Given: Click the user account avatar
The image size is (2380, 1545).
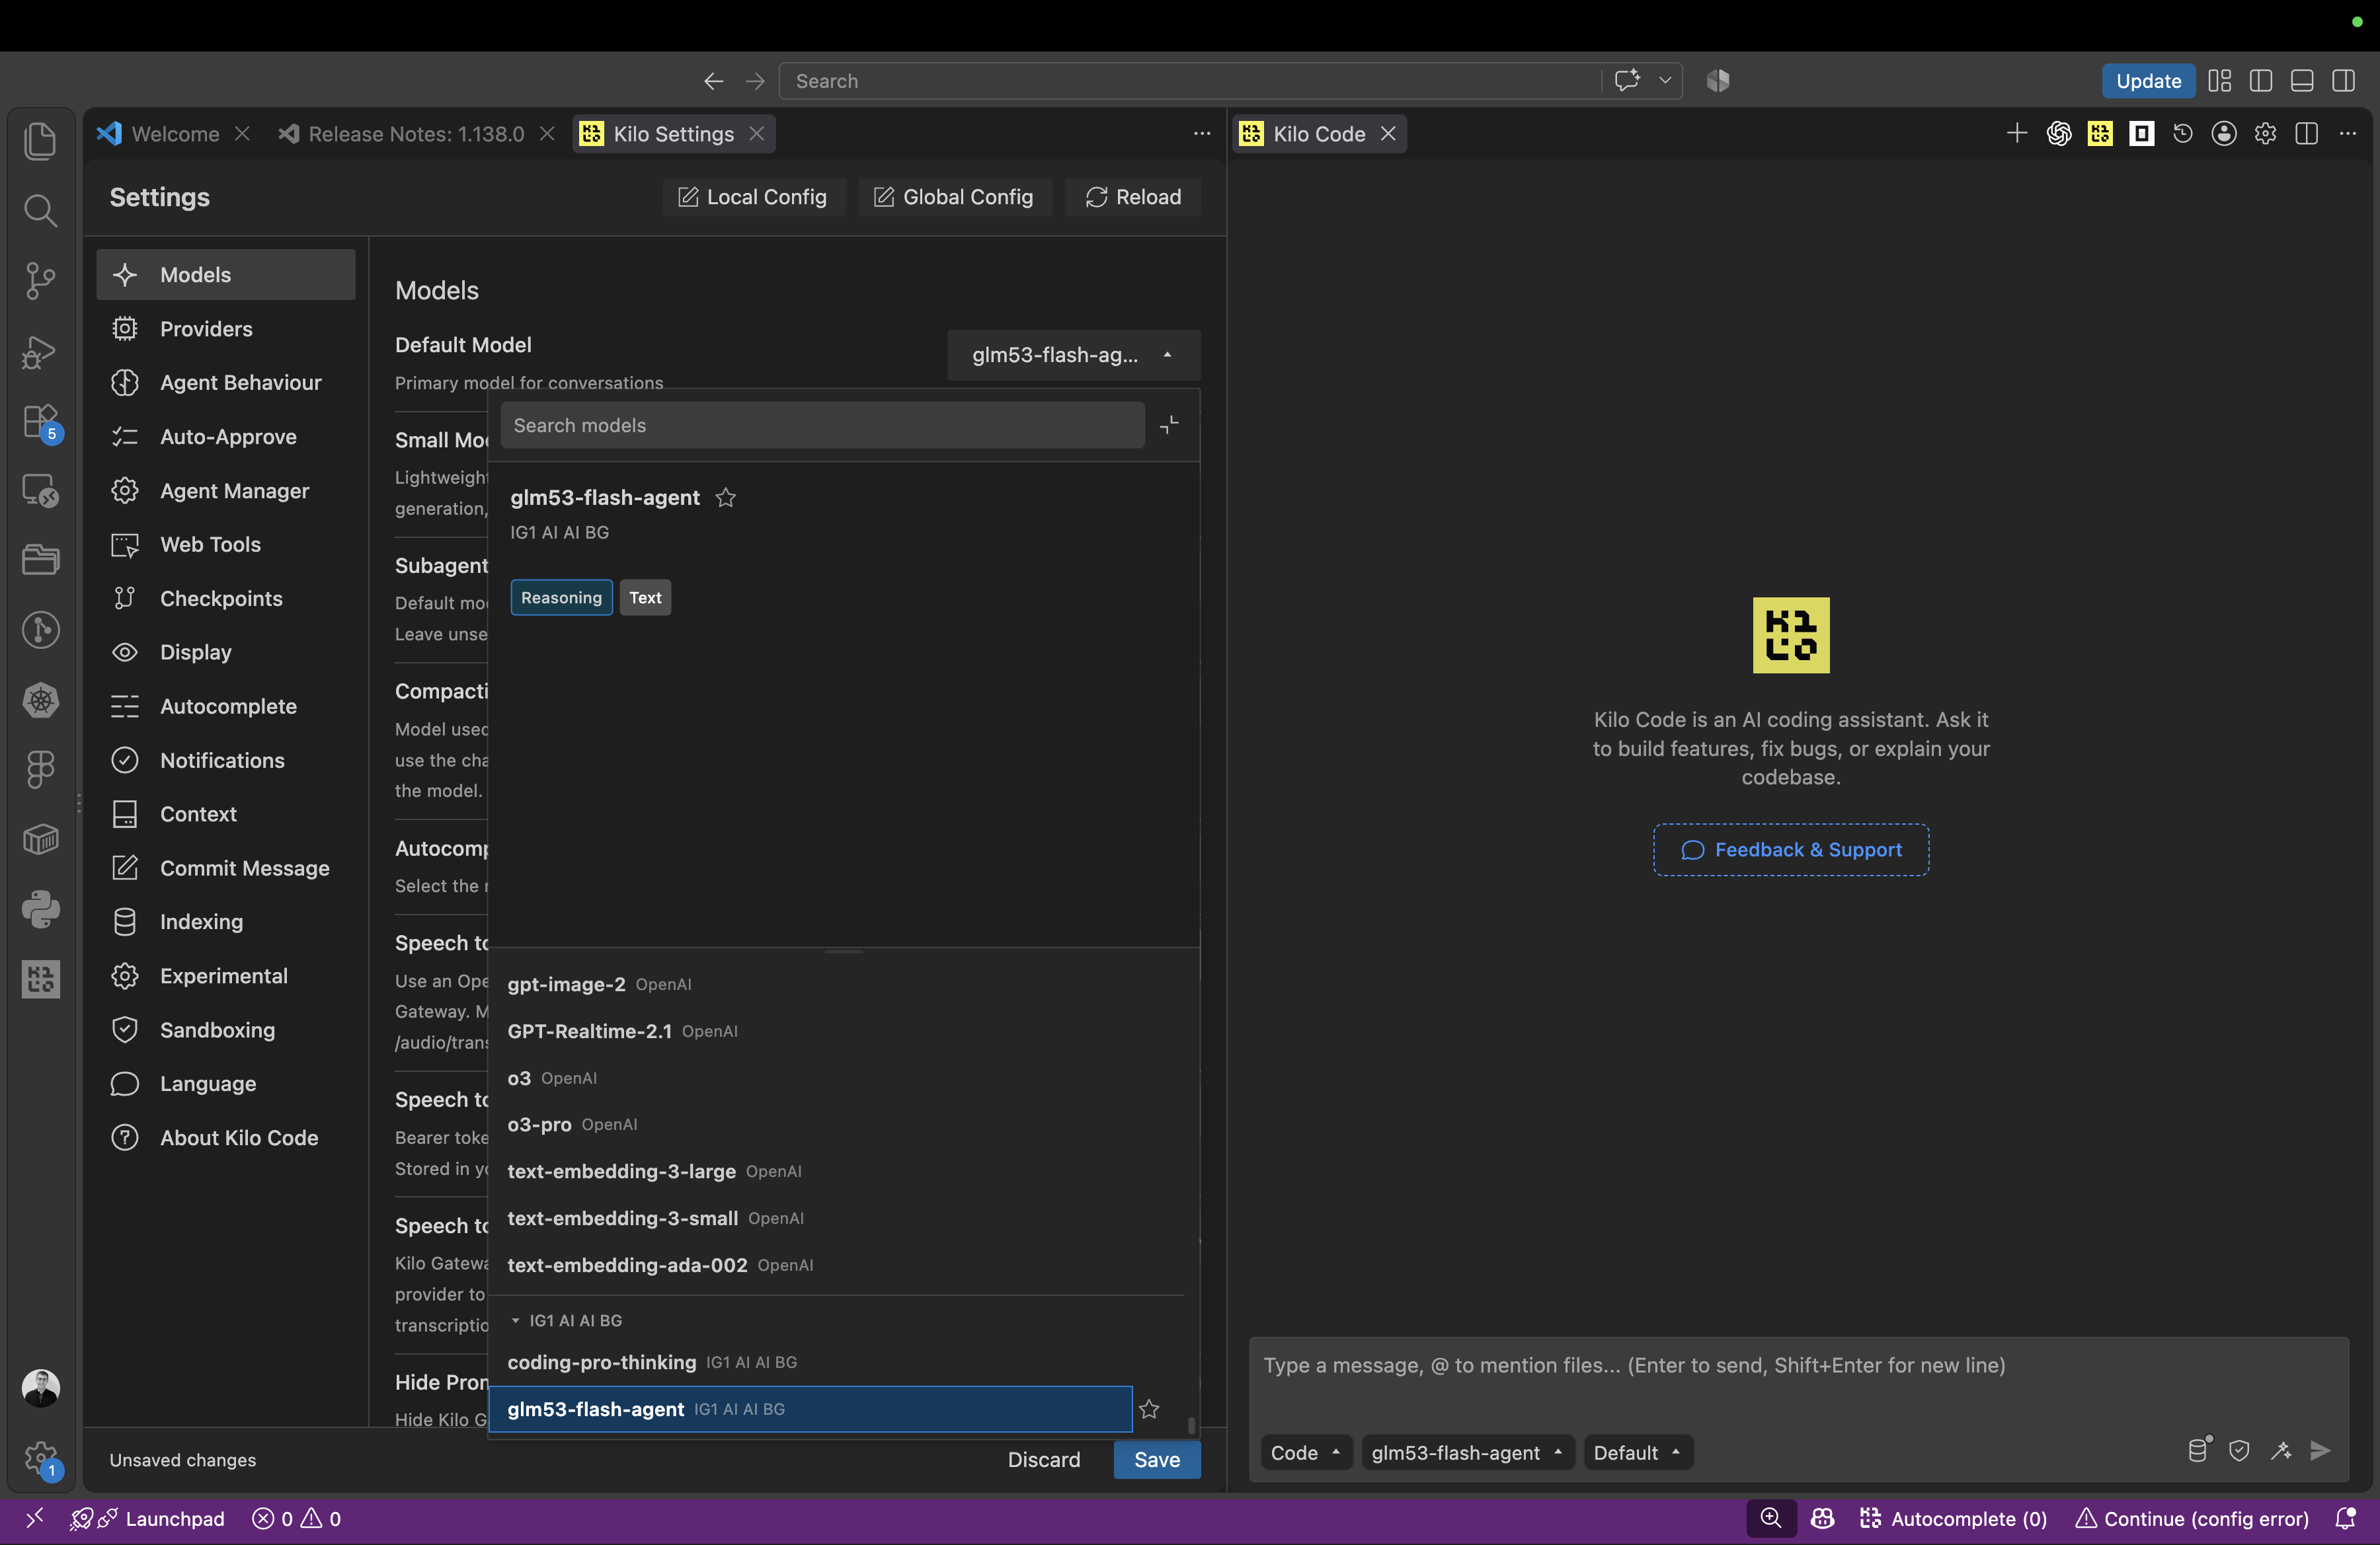Looking at the screenshot, I should coord(40,1388).
